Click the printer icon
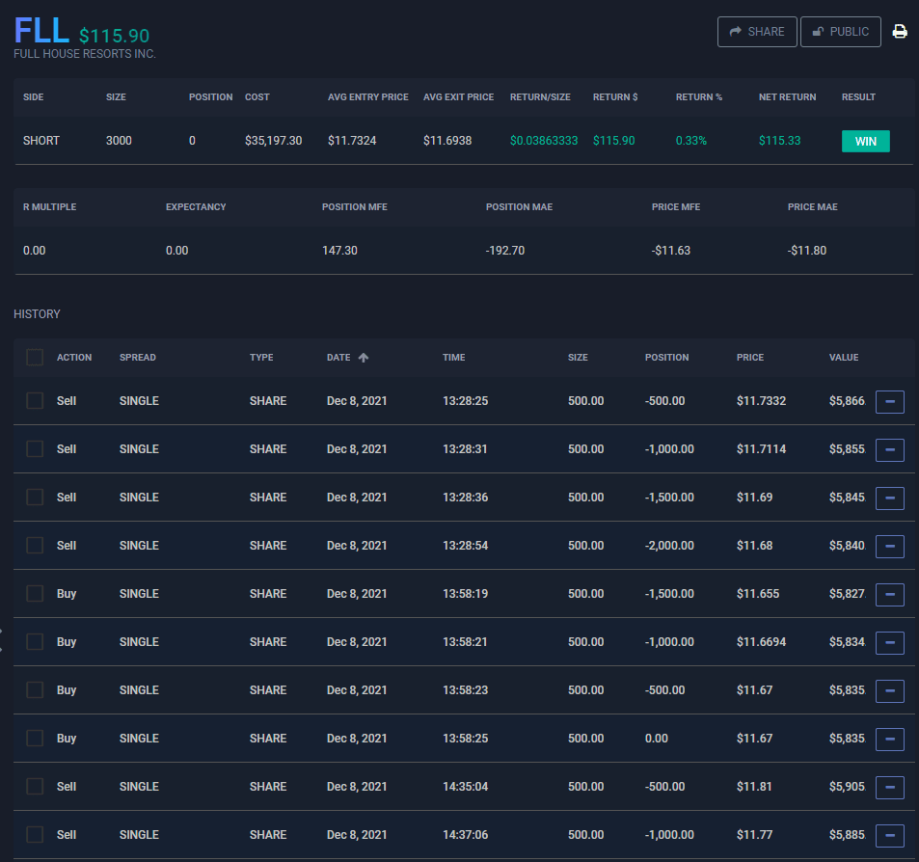 click(900, 32)
